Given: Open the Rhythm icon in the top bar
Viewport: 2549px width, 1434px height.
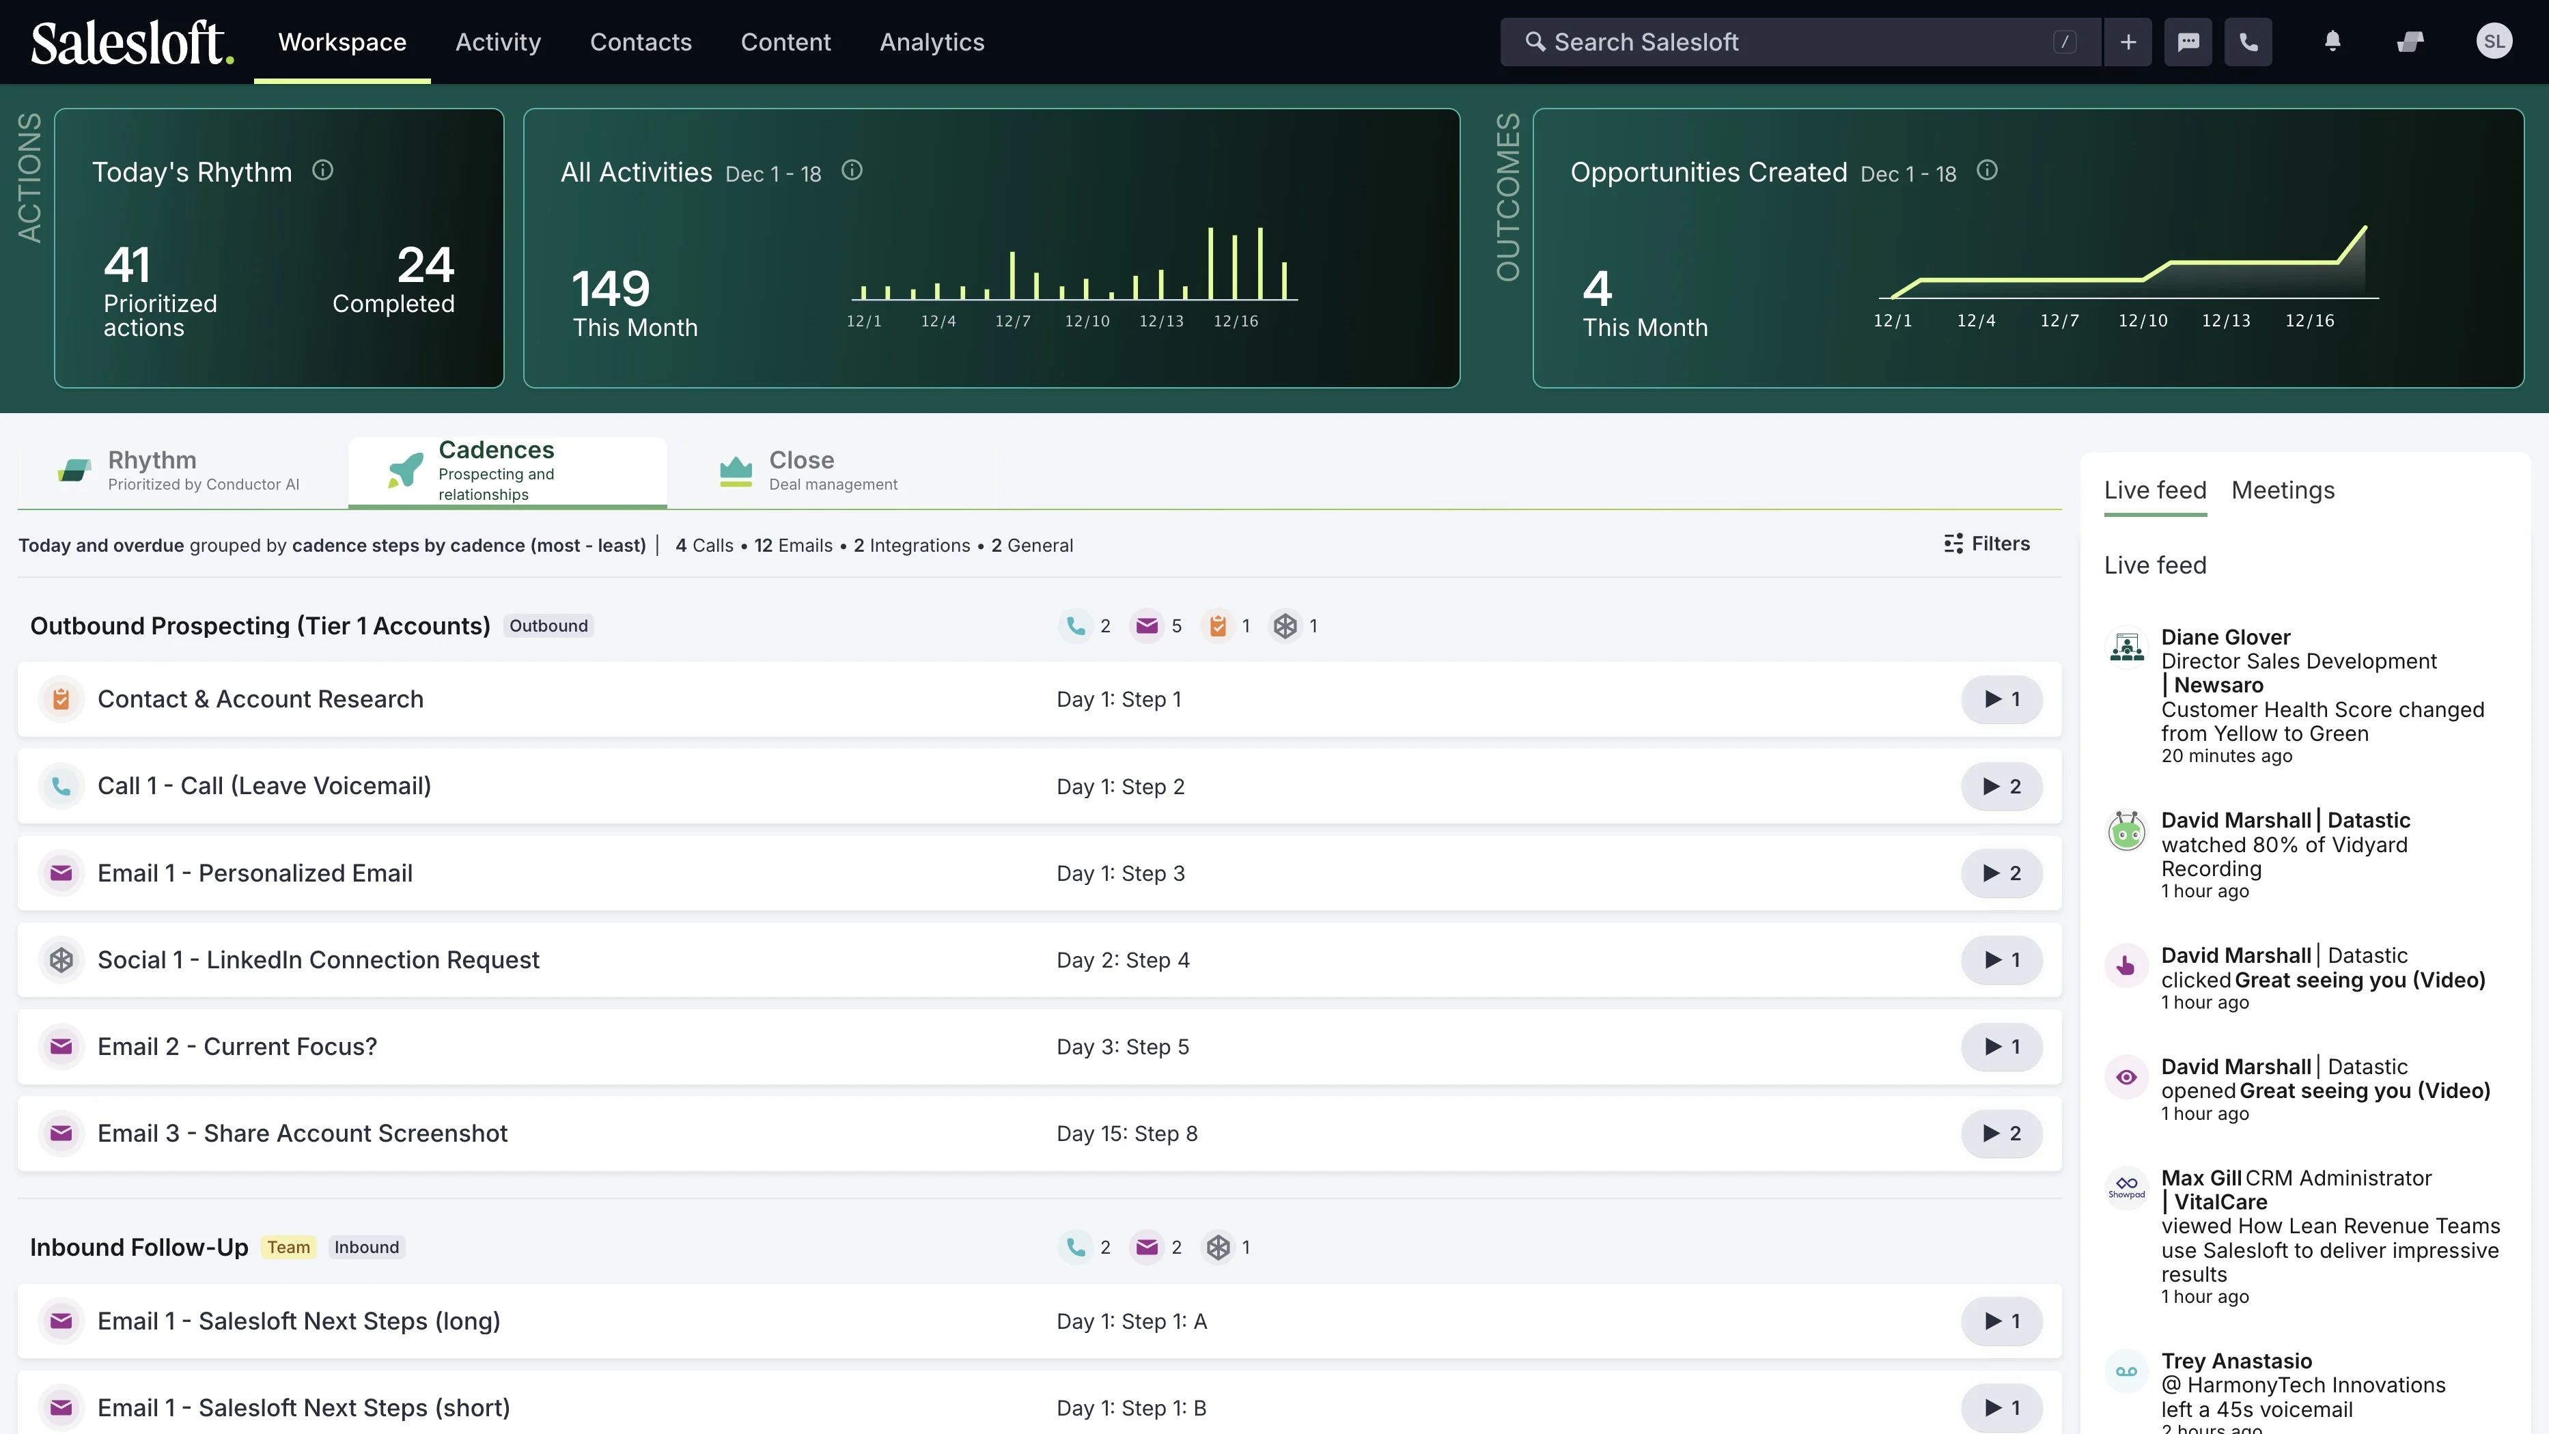Looking at the screenshot, I should [x=2410, y=42].
